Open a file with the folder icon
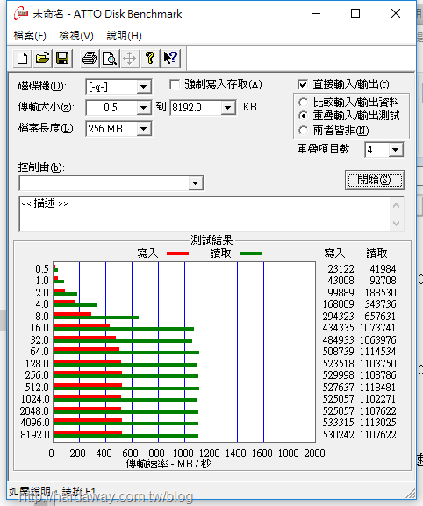 point(42,59)
